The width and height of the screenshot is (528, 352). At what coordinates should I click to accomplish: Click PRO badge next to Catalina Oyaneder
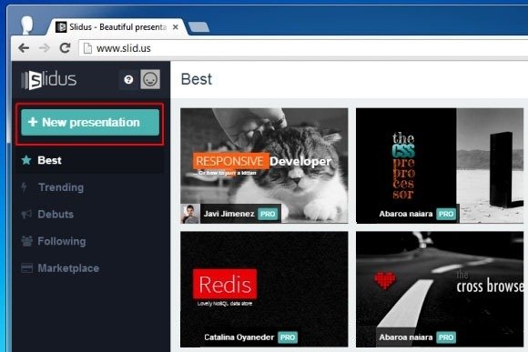288,337
